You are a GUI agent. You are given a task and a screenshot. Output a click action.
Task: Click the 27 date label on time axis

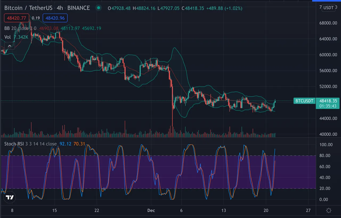(x=308, y=211)
